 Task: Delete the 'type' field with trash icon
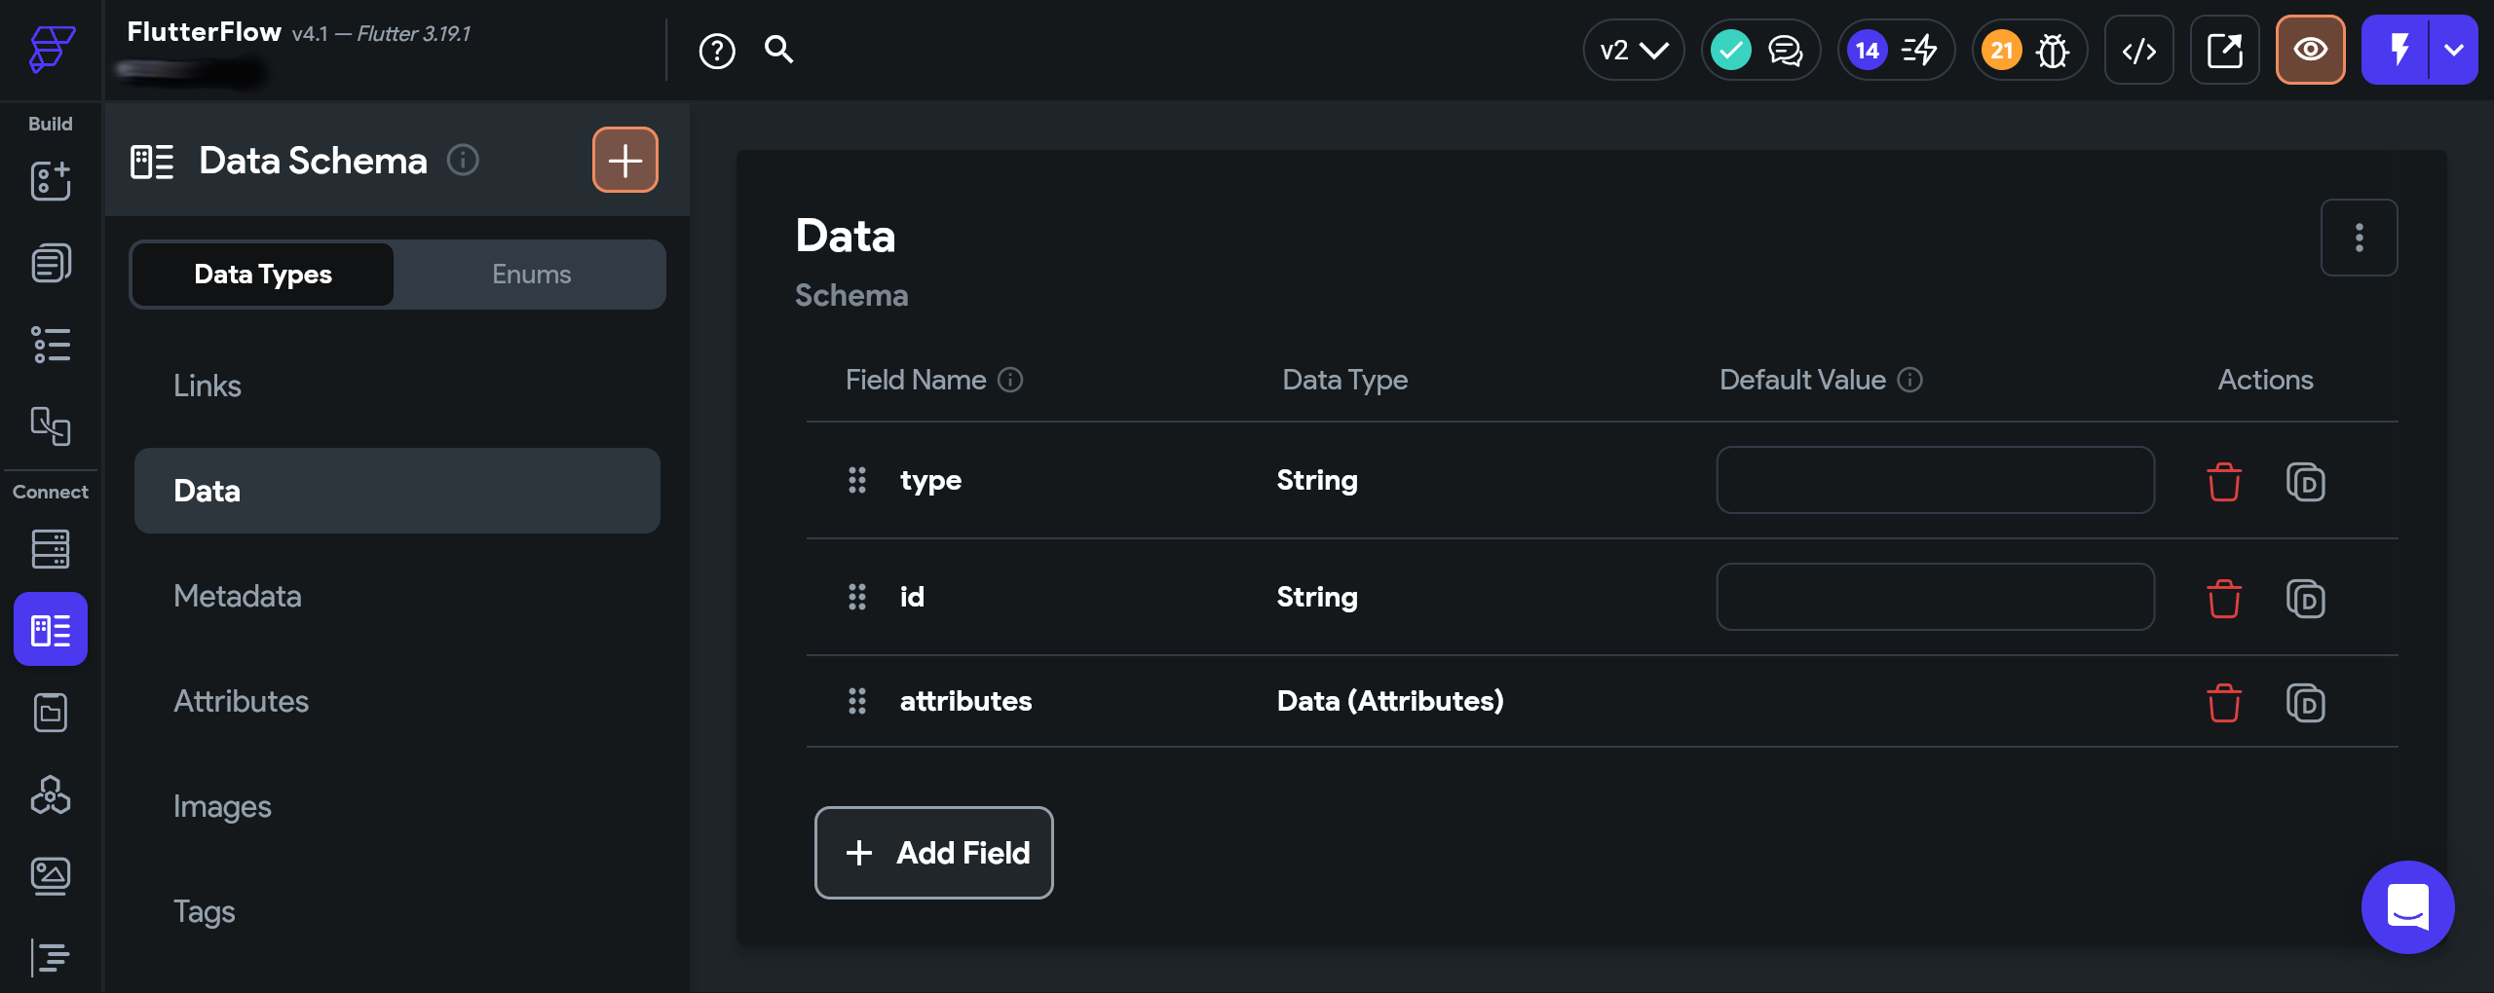click(2223, 482)
